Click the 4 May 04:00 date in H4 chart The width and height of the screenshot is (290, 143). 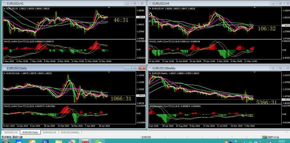pyautogui.click(x=223, y=61)
